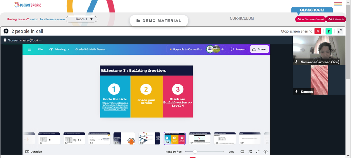Click the Milestone 3 slide title
Viewport: 351px width, 158px height.
[x=134, y=70]
